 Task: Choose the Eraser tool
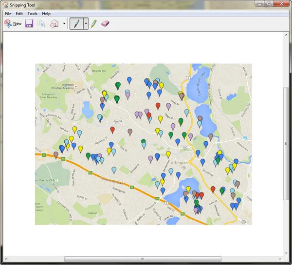(x=105, y=23)
